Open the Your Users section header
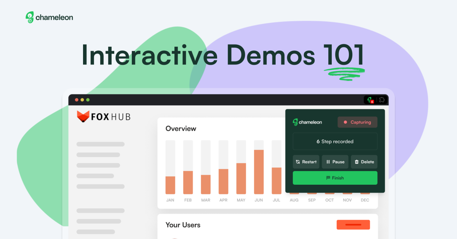Screen dimensions: 457x239 pos(183,225)
